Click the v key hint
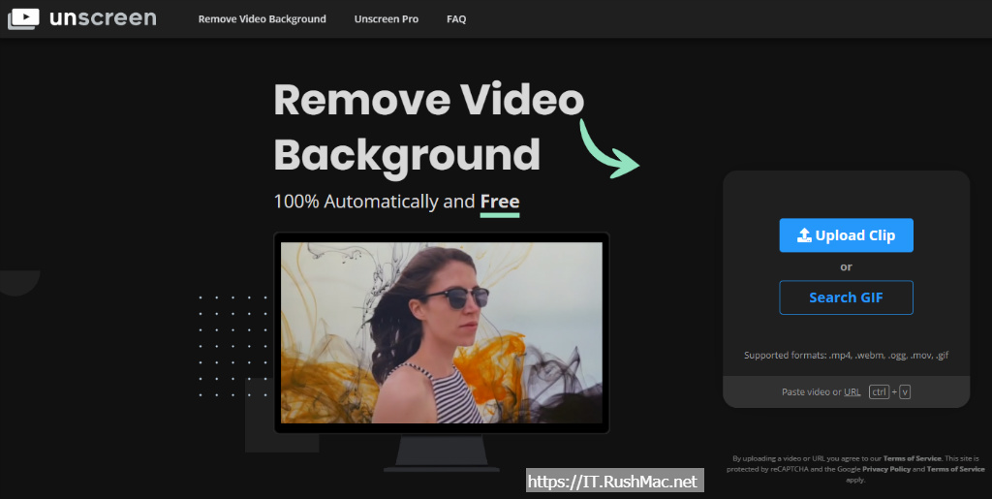The width and height of the screenshot is (992, 499). click(905, 392)
